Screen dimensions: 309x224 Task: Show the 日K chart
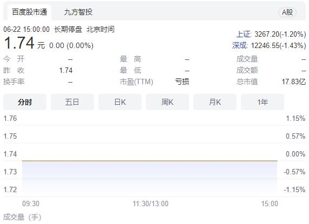120,102
